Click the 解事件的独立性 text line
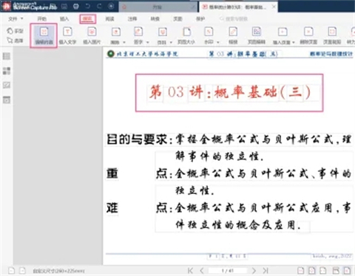Image resolution: width=355 pixels, height=276 pixels. click(x=220, y=156)
